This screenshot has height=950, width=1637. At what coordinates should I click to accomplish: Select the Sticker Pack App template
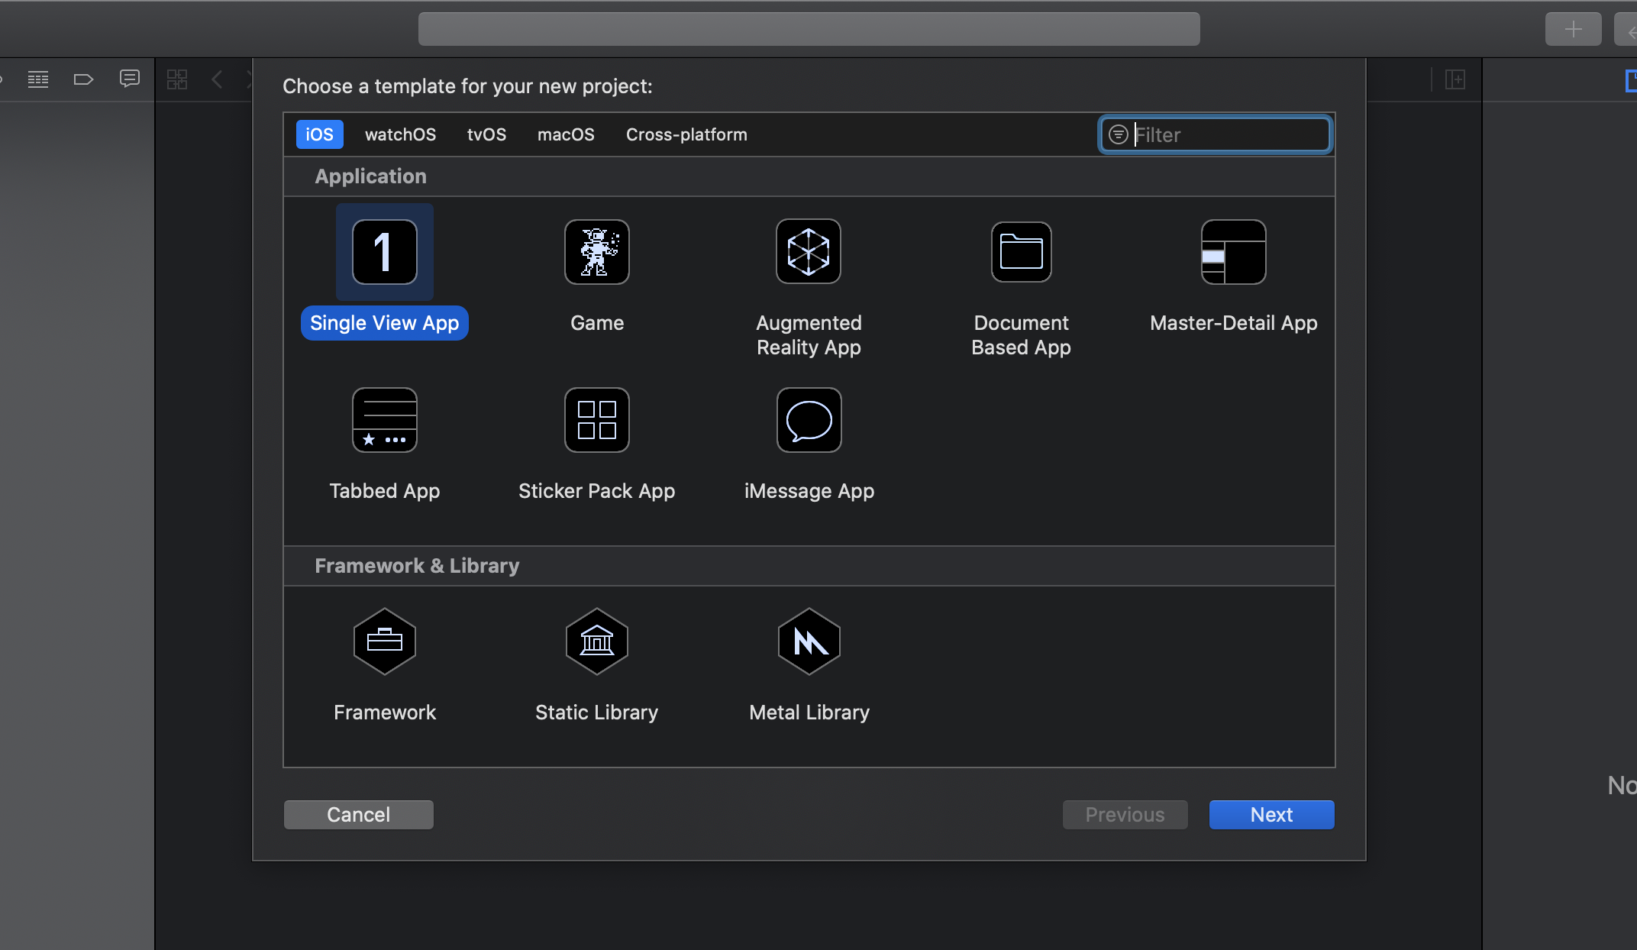click(x=596, y=420)
